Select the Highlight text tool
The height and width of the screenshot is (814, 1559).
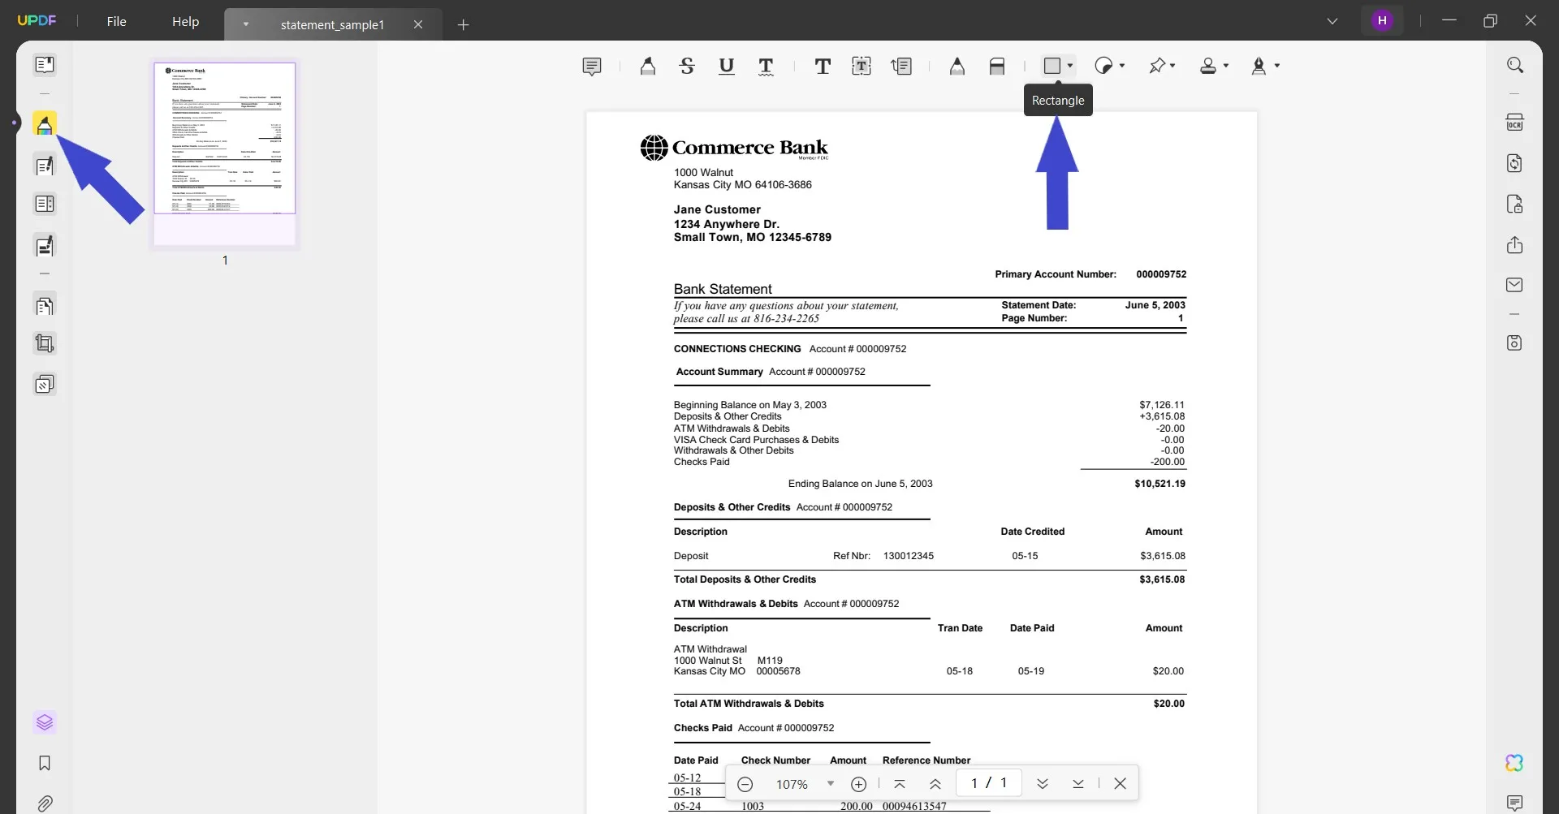click(x=647, y=67)
